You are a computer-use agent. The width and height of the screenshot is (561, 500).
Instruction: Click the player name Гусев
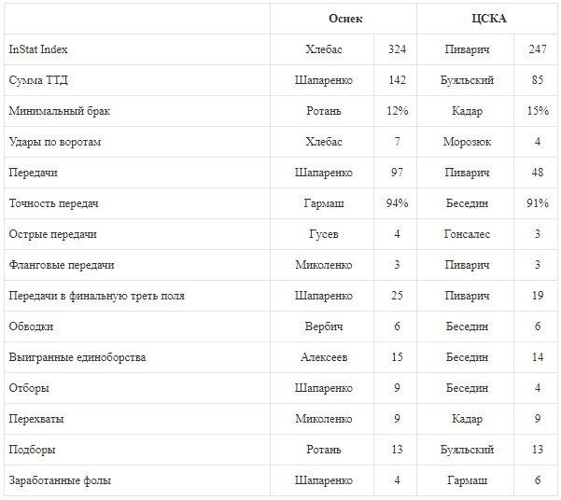(x=324, y=234)
